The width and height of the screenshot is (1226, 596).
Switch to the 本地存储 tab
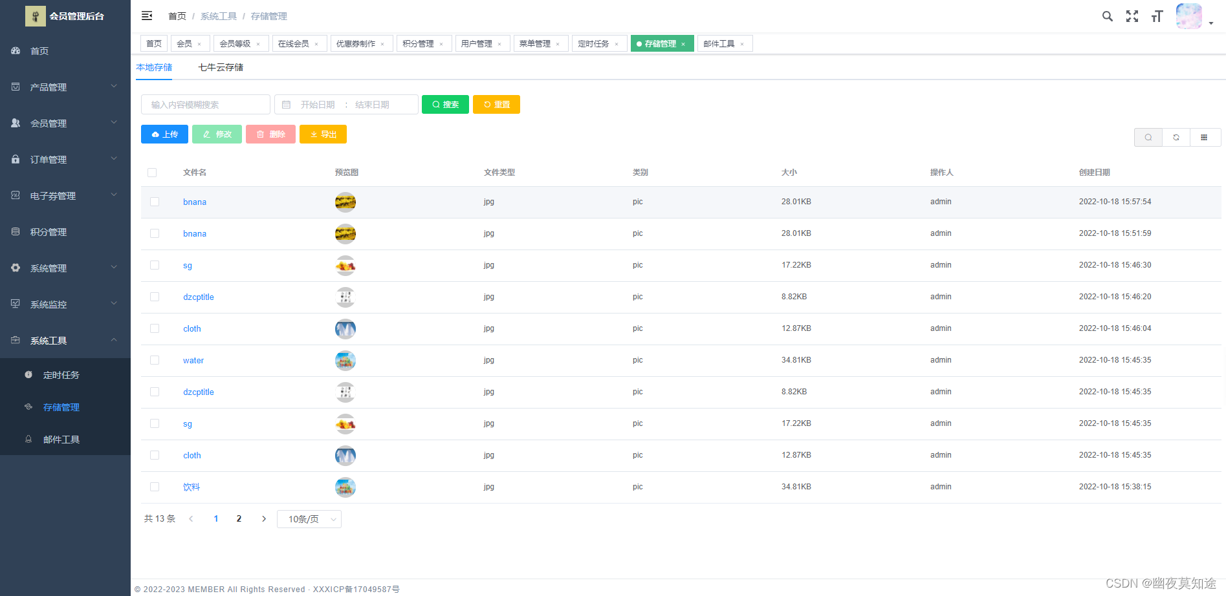tap(154, 67)
